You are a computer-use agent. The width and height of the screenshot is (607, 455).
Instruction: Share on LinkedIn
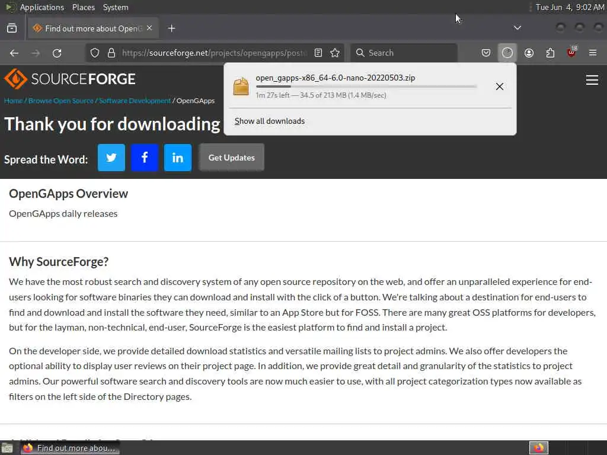point(178,158)
